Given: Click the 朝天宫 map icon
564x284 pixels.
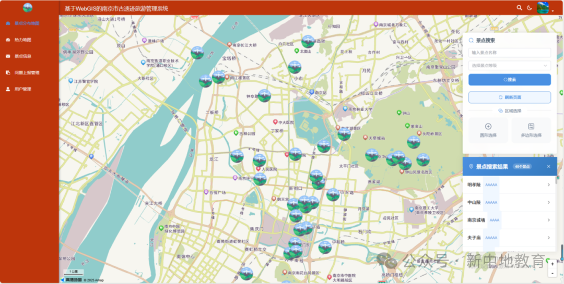Looking at the screenshot, I should 274,199.
